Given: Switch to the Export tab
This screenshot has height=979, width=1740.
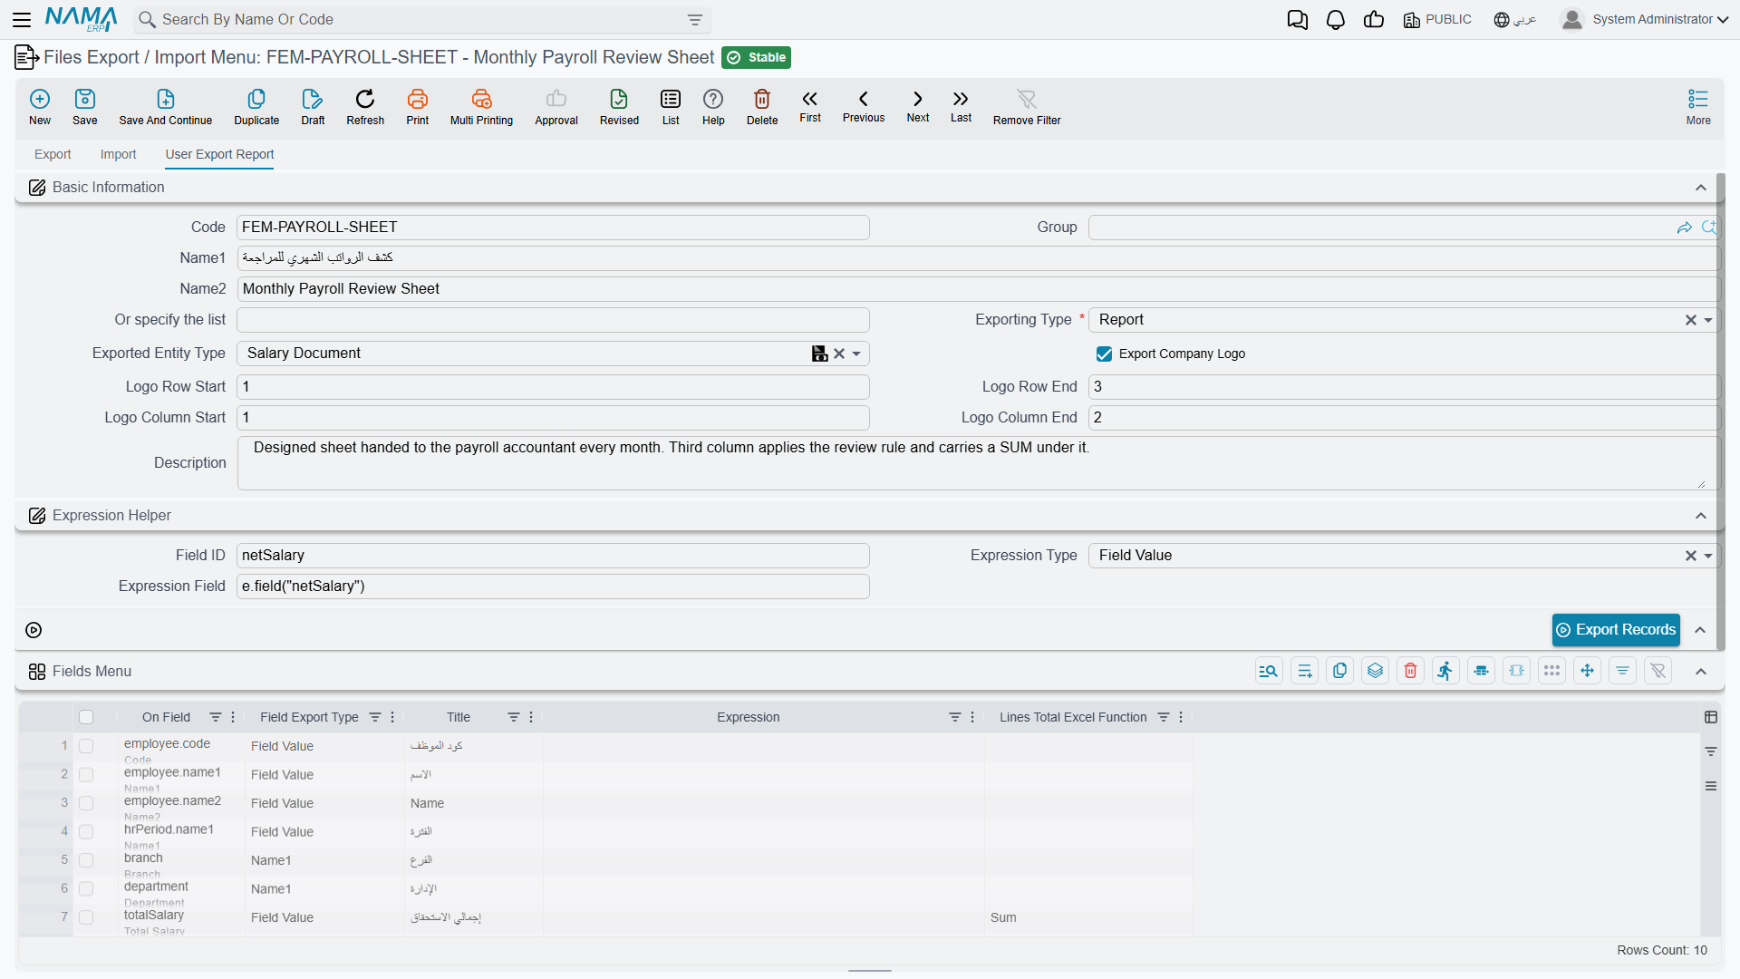Looking at the screenshot, I should pos(53,154).
